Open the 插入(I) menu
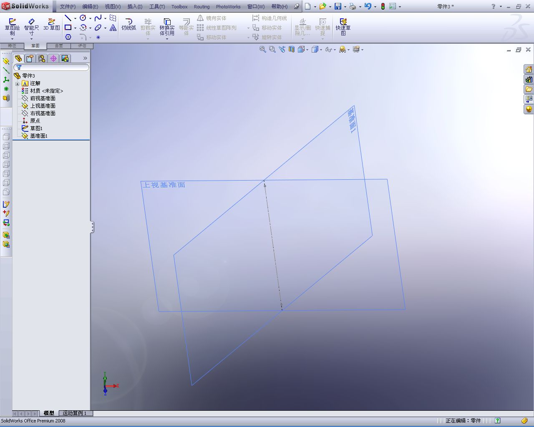Screen dimensions: 534x427 pyautogui.click(x=135, y=7)
